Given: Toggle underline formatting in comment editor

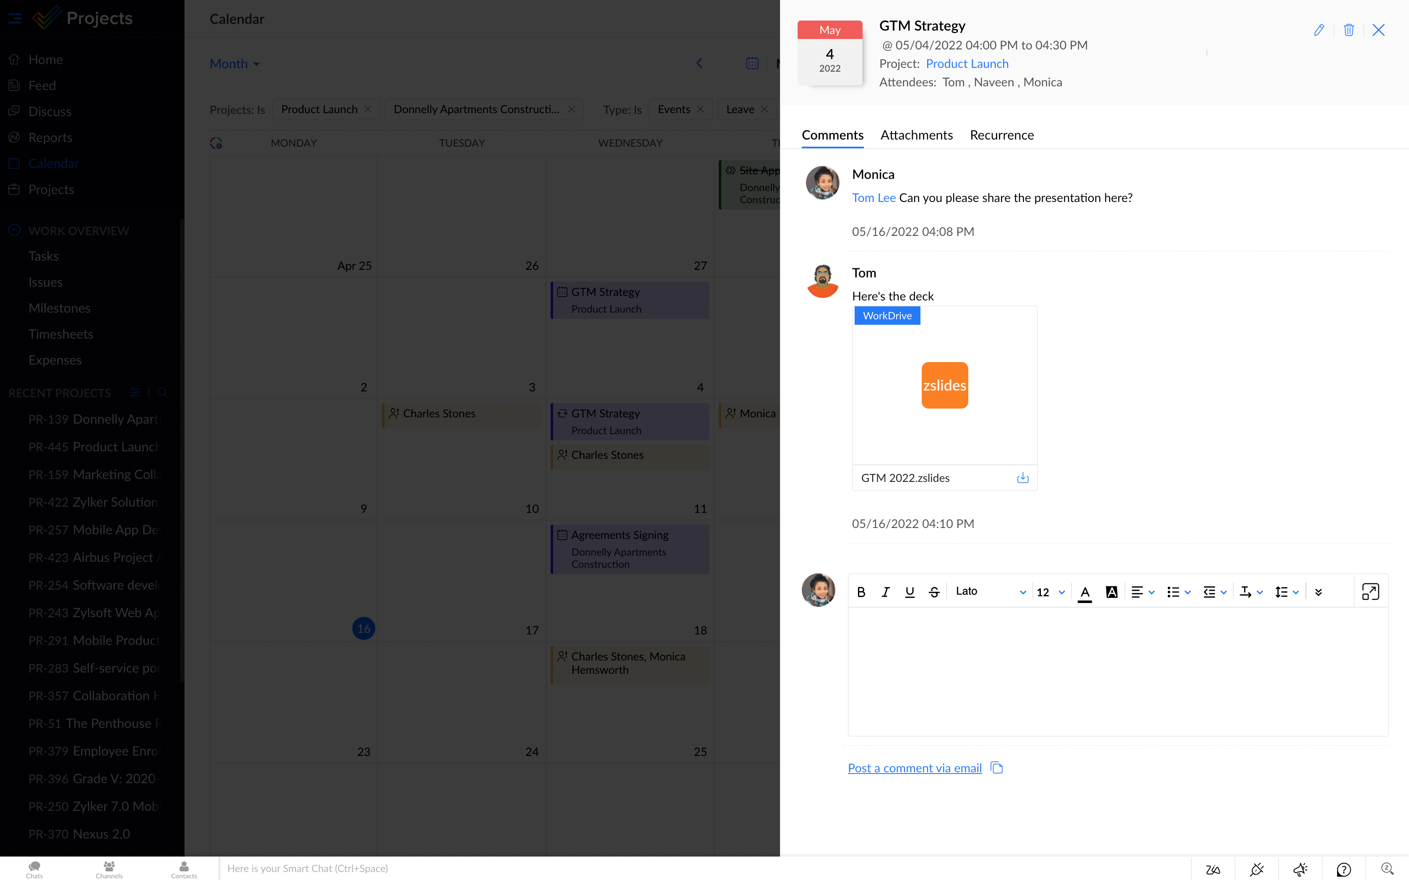Looking at the screenshot, I should (x=910, y=592).
